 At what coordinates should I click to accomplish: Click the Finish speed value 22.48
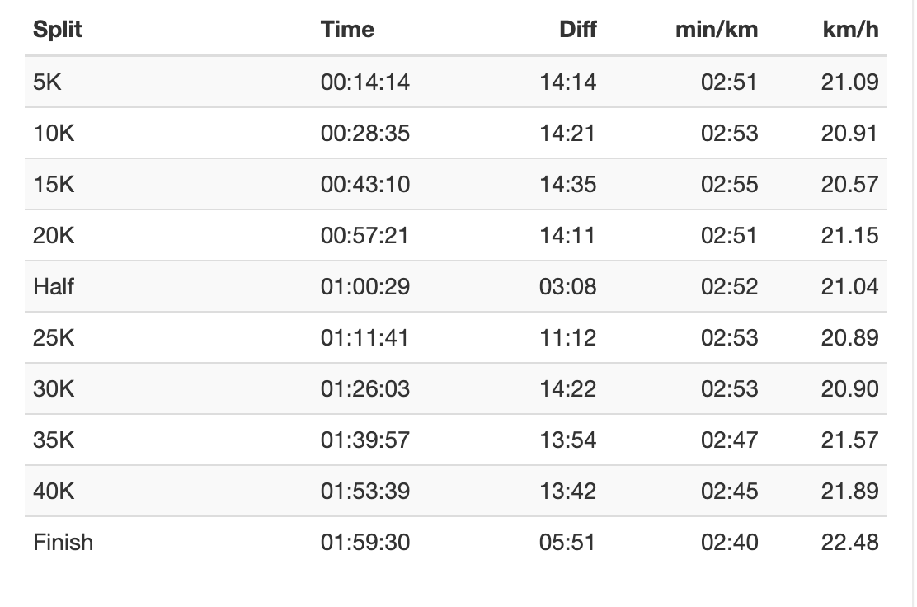[849, 542]
